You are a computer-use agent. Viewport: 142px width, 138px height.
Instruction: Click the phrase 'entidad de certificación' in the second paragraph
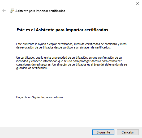(72, 58)
